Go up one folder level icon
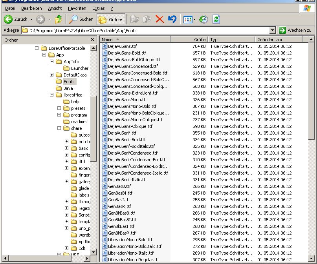317x264 pixels. pos(59,19)
